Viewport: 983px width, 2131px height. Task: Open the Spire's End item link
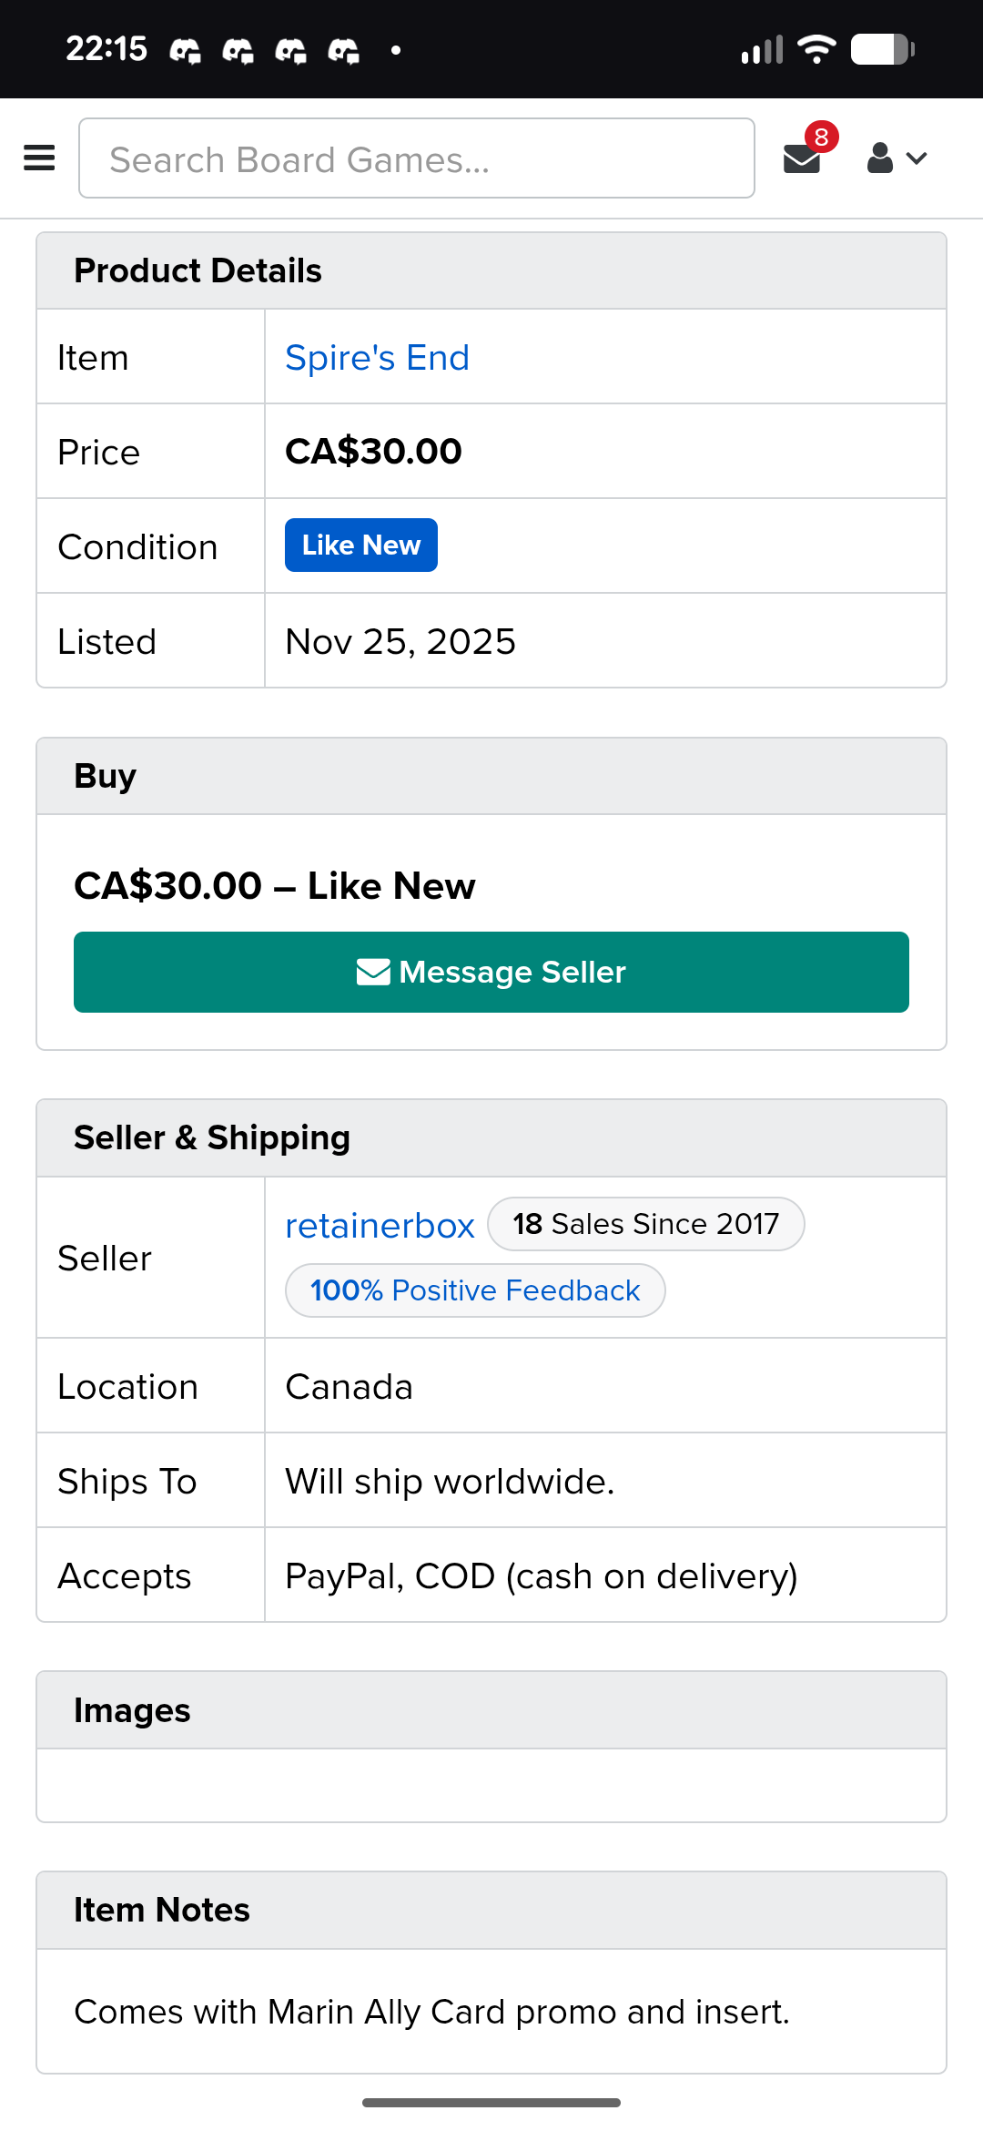point(377,358)
